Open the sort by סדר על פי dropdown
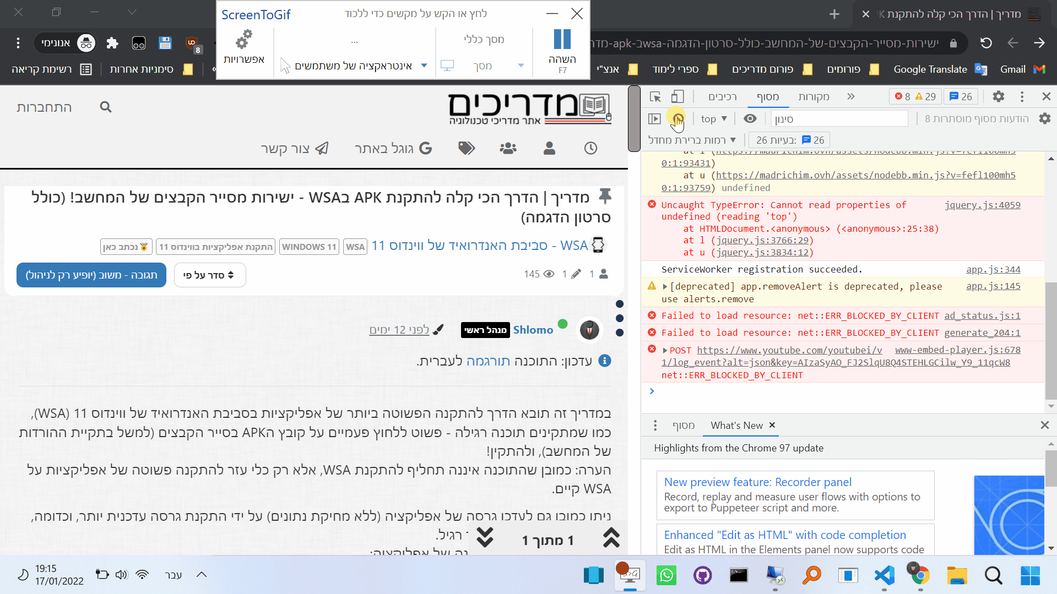This screenshot has height=594, width=1057. click(209, 275)
